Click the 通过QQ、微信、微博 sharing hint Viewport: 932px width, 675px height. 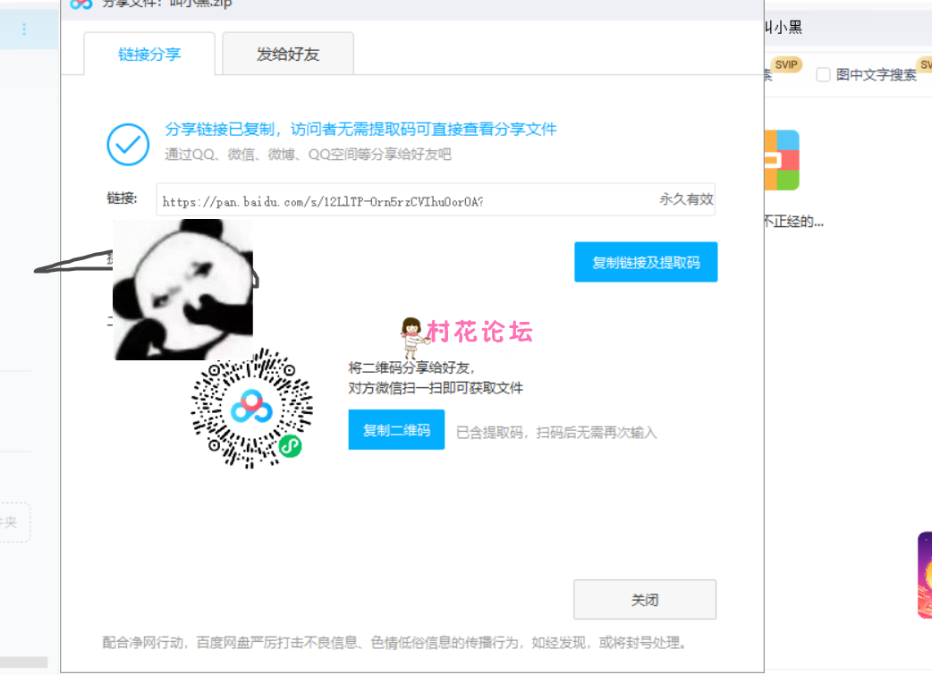point(308,155)
